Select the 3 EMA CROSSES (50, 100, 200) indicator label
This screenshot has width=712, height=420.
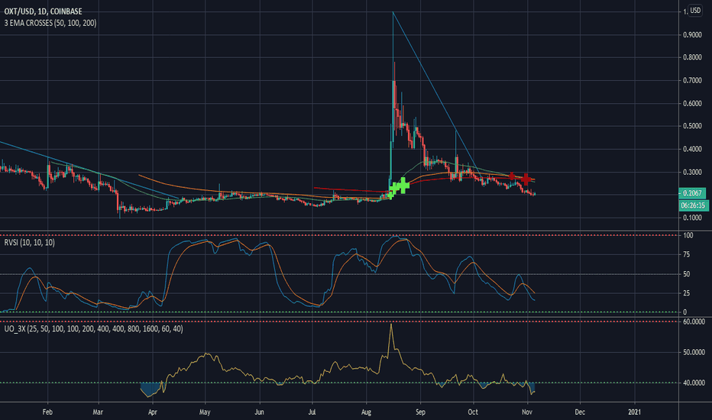(x=50, y=23)
